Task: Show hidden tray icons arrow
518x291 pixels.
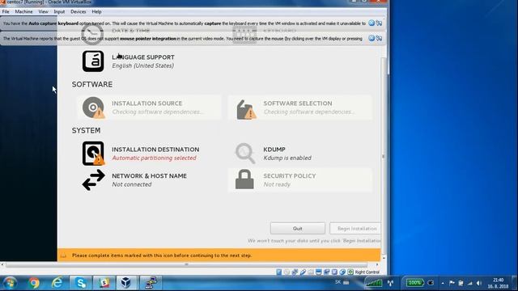Action: pos(443,283)
